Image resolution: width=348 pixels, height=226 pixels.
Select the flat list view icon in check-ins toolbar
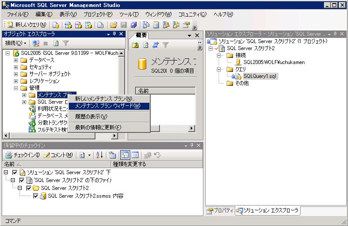pyautogui.click(x=135, y=155)
